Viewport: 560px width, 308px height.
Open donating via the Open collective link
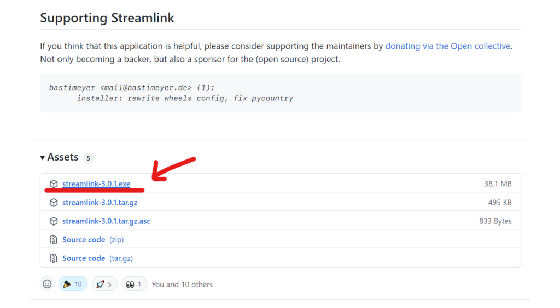click(x=448, y=46)
